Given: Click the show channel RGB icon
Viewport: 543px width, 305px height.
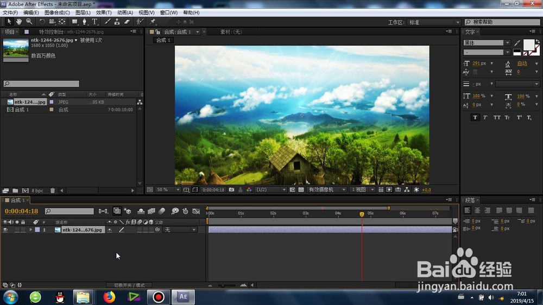Looking at the screenshot, I should click(x=249, y=190).
